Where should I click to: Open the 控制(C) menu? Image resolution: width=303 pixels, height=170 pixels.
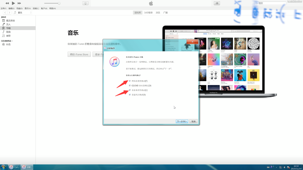pyautogui.click(x=36, y=8)
